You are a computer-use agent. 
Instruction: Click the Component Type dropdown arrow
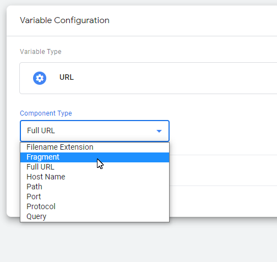[x=159, y=131]
